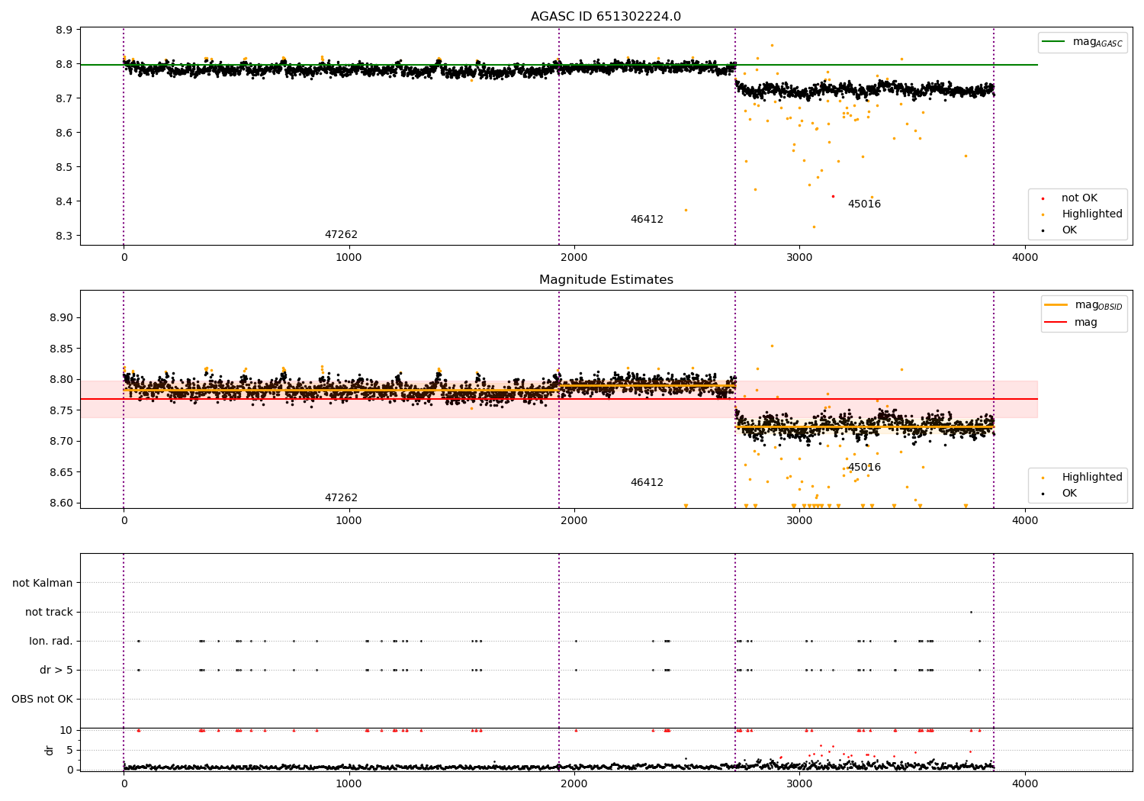Image resolution: width=1144 pixels, height=801 pixels.
Task: Click the '1000' x-axis tick under the bottom plot
Action: [x=349, y=783]
